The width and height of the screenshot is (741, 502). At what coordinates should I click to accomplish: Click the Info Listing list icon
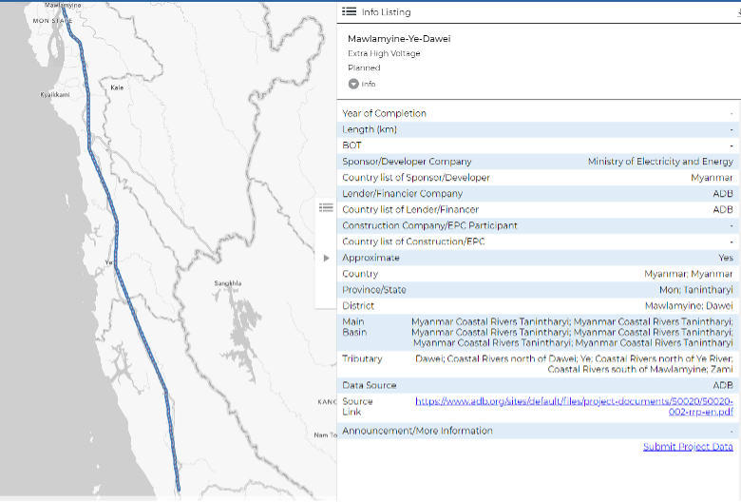pos(349,11)
